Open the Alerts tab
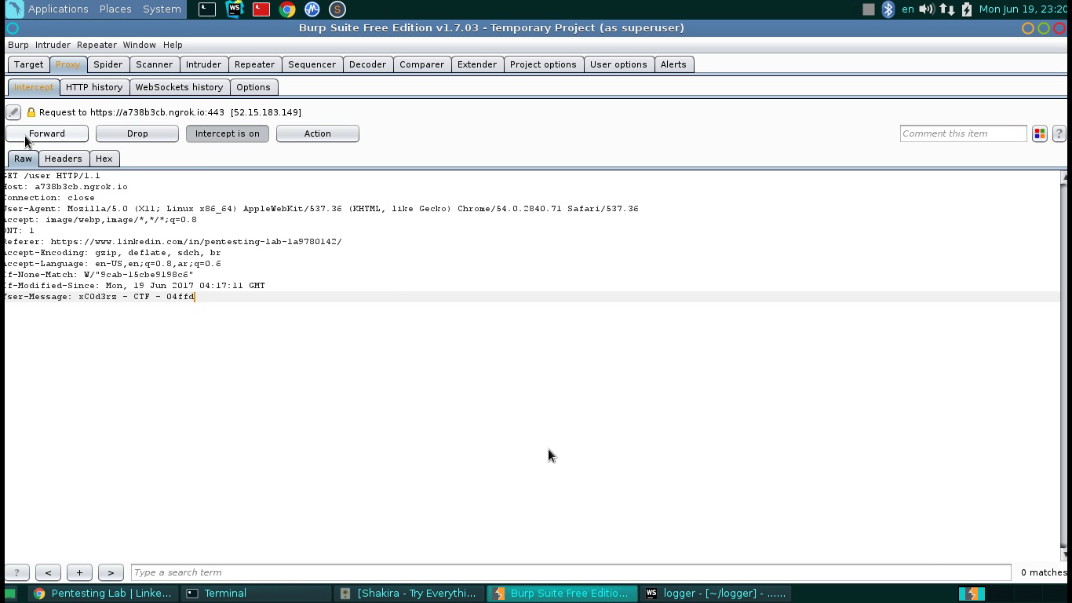This screenshot has width=1072, height=603. coord(673,64)
